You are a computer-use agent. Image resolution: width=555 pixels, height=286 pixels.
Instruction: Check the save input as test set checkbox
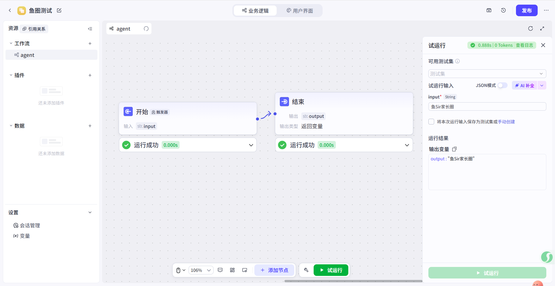click(431, 122)
